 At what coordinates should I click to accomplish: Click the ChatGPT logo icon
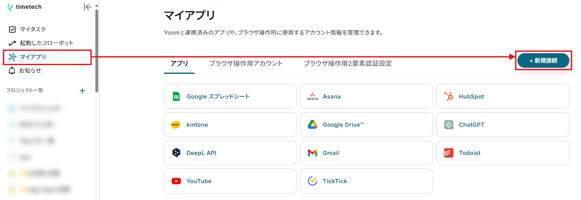pyautogui.click(x=448, y=125)
